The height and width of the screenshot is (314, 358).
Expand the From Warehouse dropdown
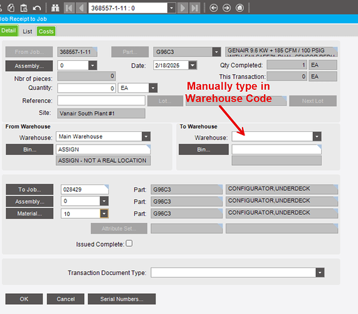(x=146, y=136)
